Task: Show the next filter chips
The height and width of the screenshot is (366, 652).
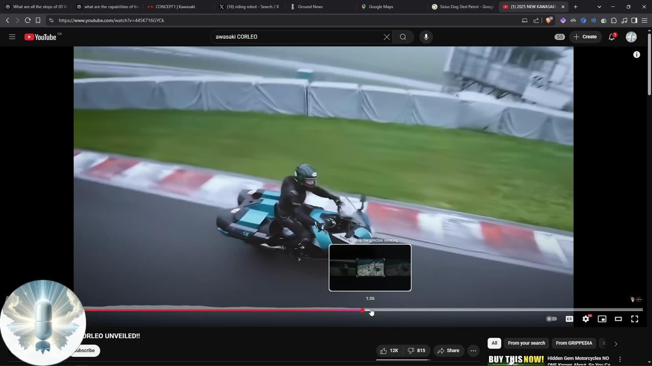Action: coord(616,344)
